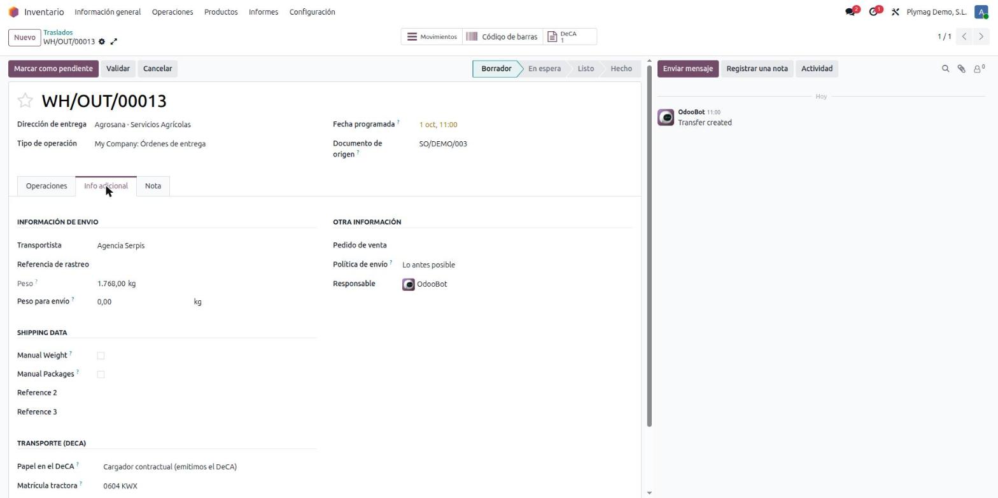Click the Traslados breadcrumb link

pyautogui.click(x=58, y=32)
